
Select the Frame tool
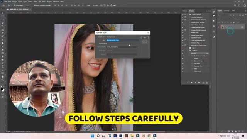[3, 30]
